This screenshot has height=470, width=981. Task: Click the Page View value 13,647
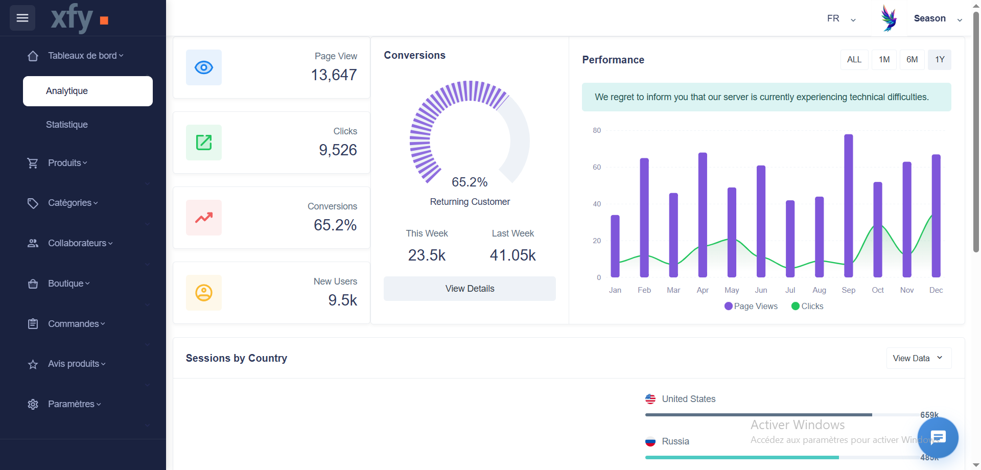point(334,75)
